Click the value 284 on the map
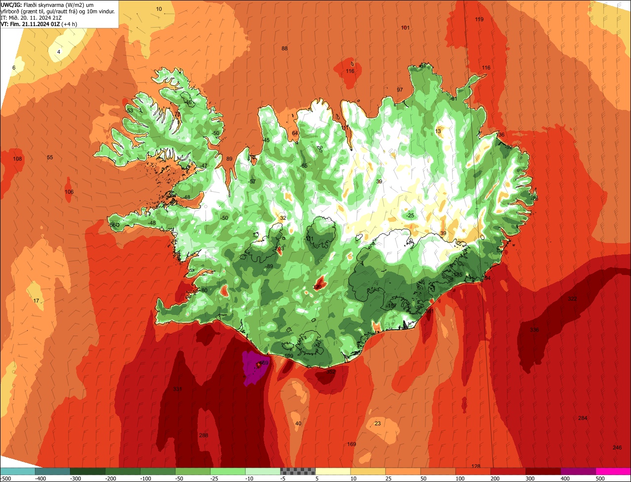The height and width of the screenshot is (482, 631). (583, 418)
